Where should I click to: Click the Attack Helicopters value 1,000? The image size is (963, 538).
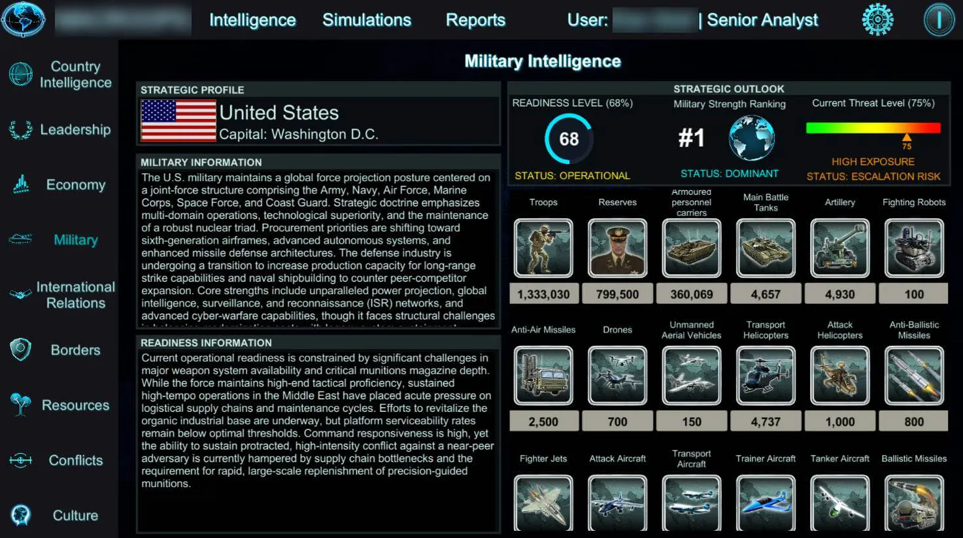(x=840, y=422)
